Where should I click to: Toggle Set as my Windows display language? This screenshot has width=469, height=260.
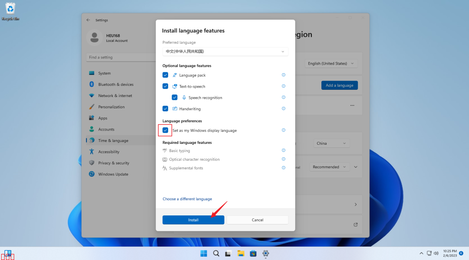[165, 130]
